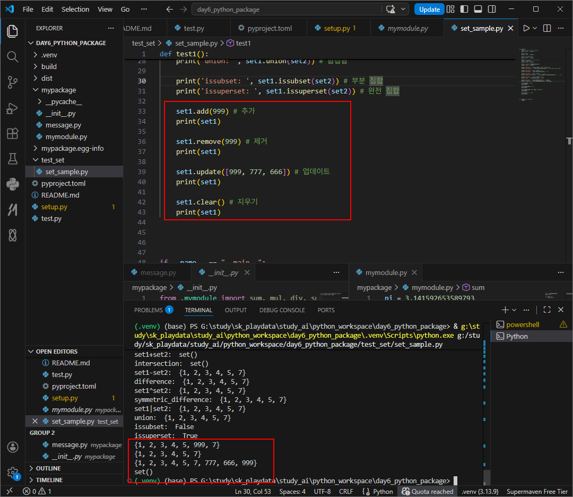Open message.py in the explorer tree

[x=74, y=125]
